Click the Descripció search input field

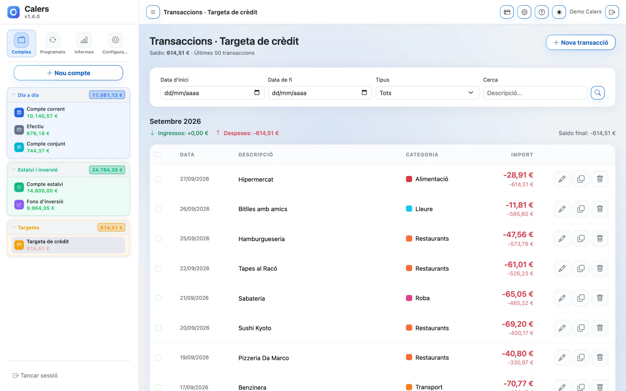point(535,93)
